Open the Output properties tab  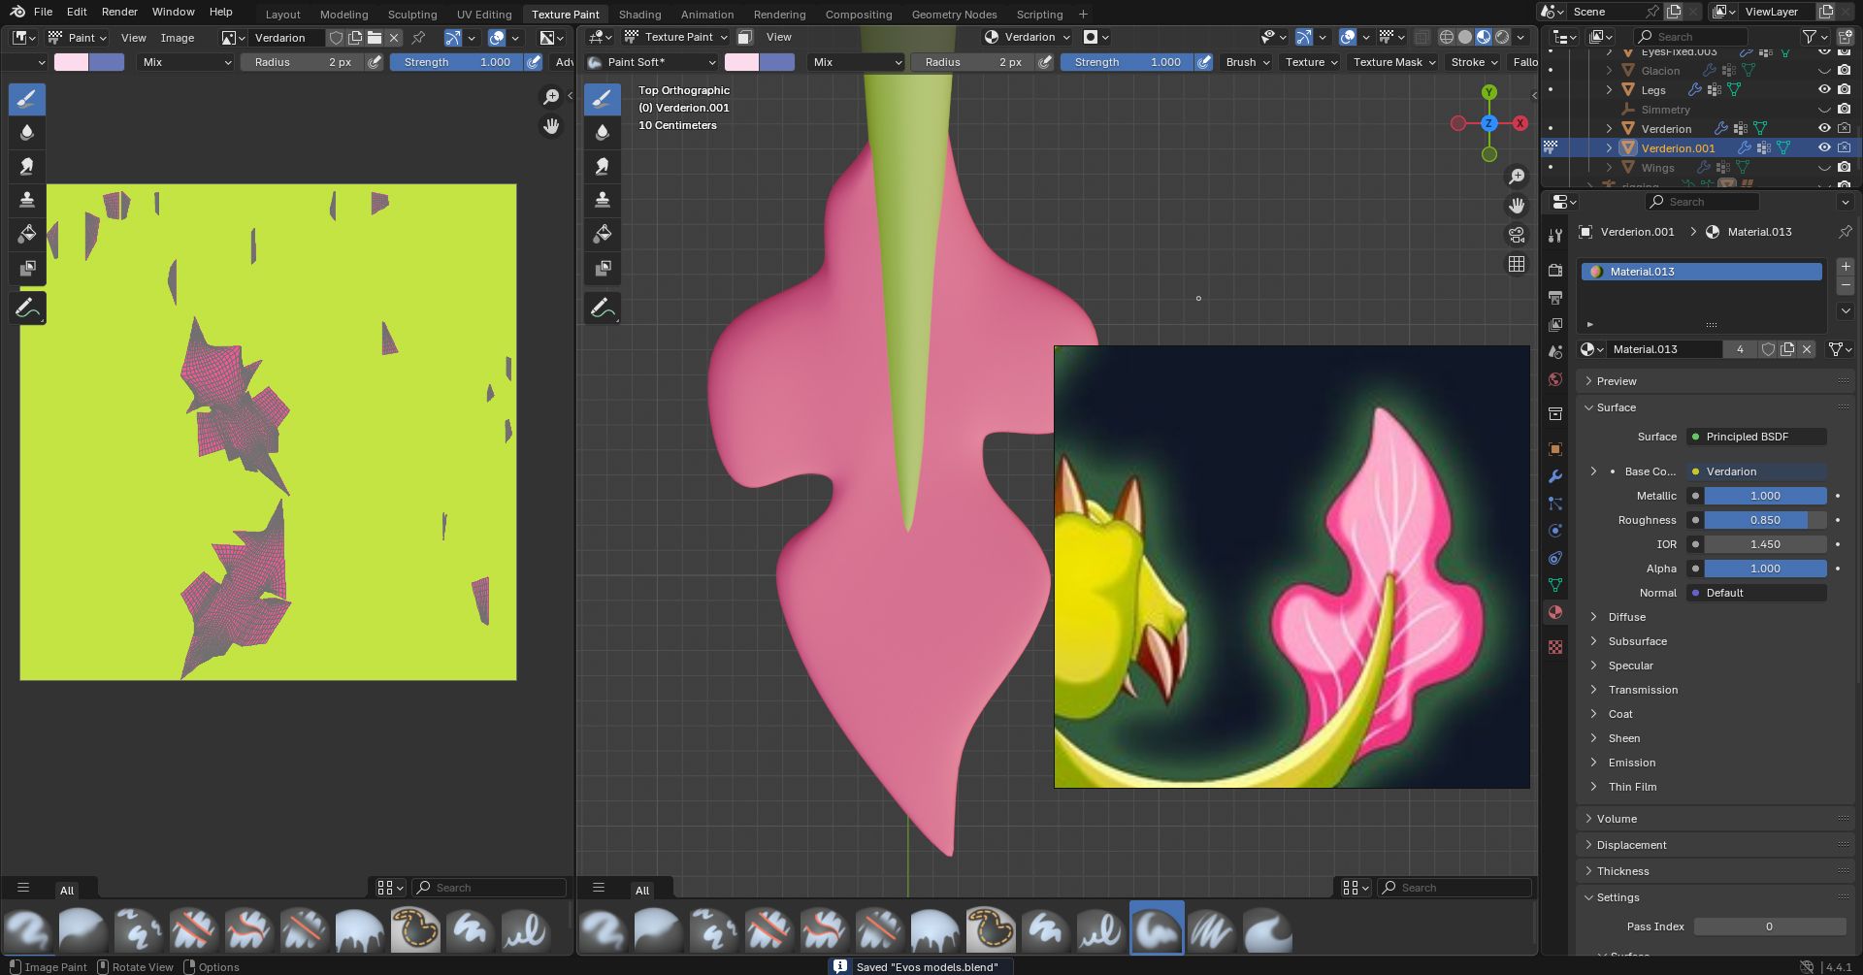click(x=1555, y=297)
